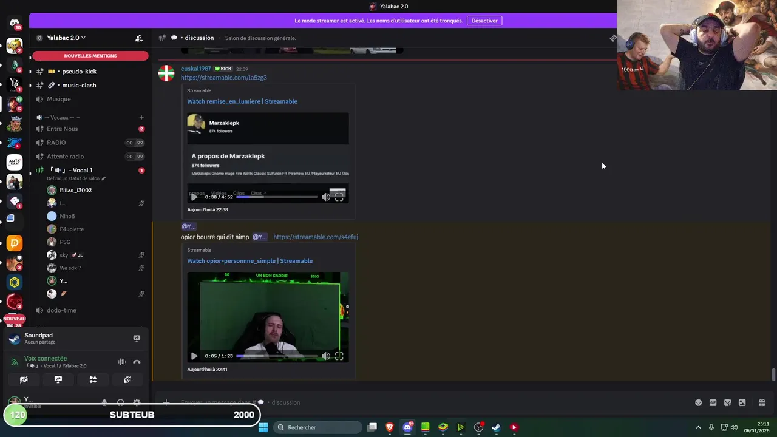The width and height of the screenshot is (777, 437).
Task: Click the NOUVELLES MENTIONS banner
Action: [x=90, y=56]
